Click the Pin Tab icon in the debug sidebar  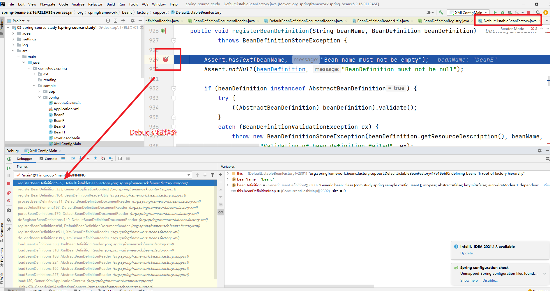9,229
